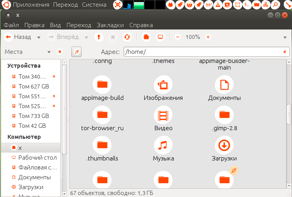Open terminal launcher in top panel
Screen dimensions: 292x197
tap(247, 5)
